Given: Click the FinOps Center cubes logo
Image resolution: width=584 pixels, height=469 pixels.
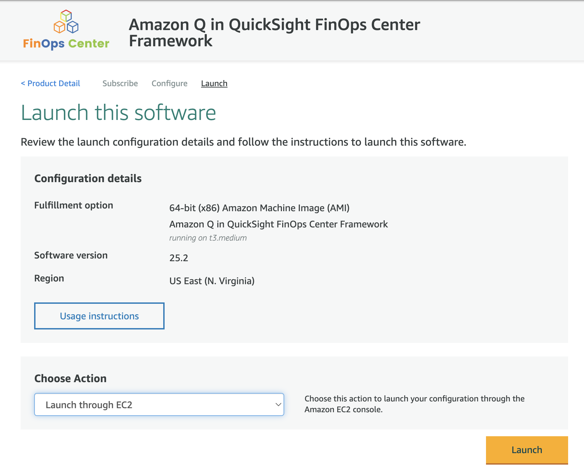Looking at the screenshot, I should click(66, 22).
